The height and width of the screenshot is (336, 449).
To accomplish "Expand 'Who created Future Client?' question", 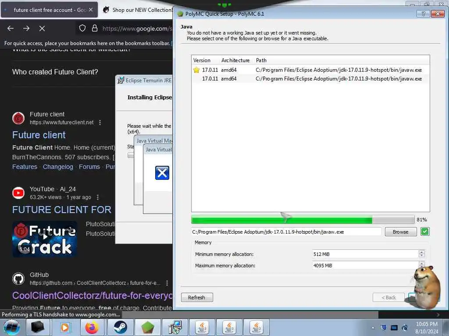I will pos(55,72).
